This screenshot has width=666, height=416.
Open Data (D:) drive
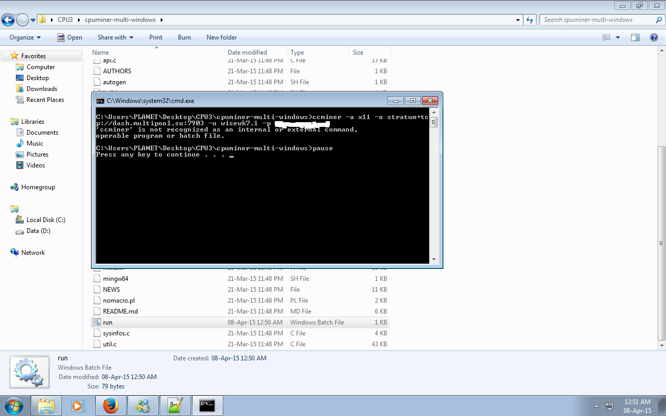[39, 231]
